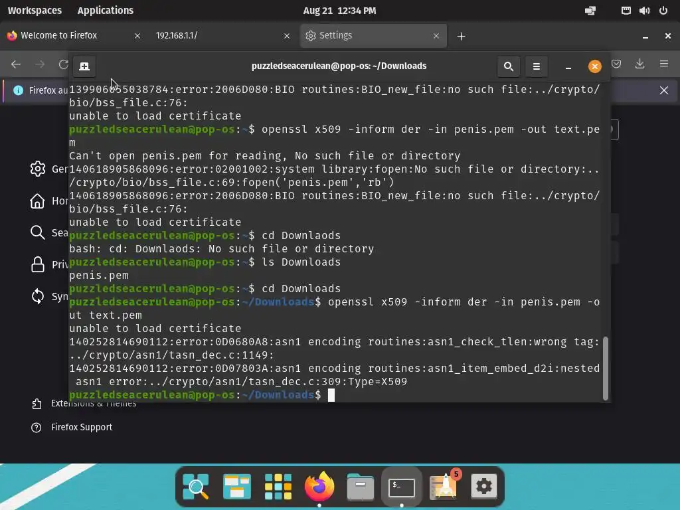This screenshot has width=680, height=510.
Task: Open Files manager from dock
Action: pos(361,486)
